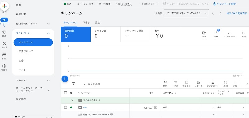249x118 pixels.
Task: Click the 指標 metrics chart icon
Action: tap(204, 33)
